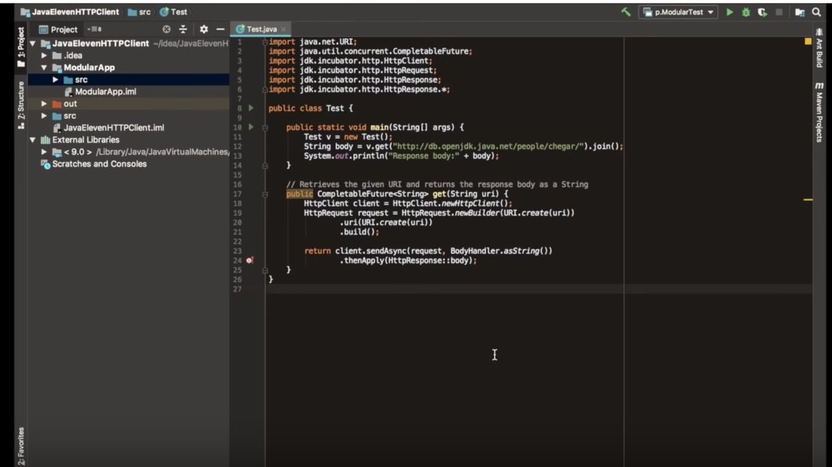Toggle the fold marker on the imports at line 1
The image size is (832, 467).
265,42
